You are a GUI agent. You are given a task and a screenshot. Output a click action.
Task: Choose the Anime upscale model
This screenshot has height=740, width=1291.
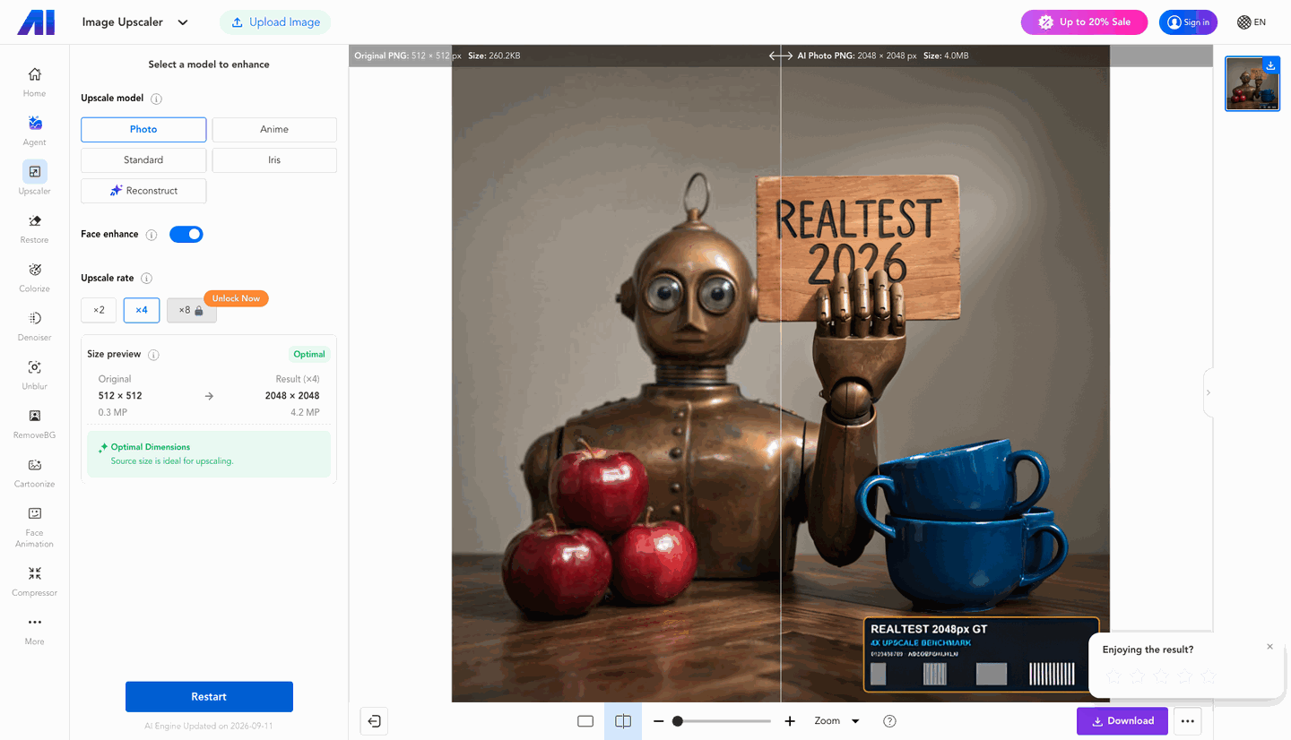click(x=274, y=129)
